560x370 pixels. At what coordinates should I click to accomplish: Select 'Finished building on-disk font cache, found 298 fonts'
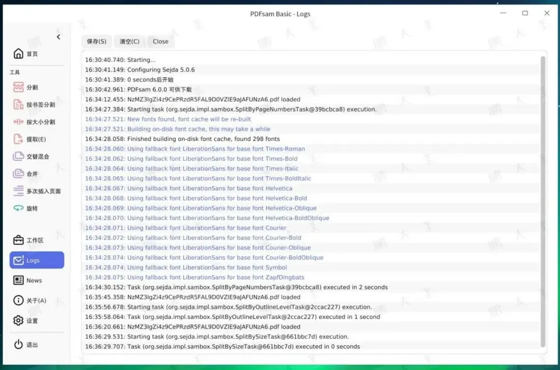click(311, 139)
